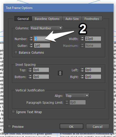This screenshot has width=116, height=137.
Task: Increase the Number of columns with stepper
Action: 31,37
